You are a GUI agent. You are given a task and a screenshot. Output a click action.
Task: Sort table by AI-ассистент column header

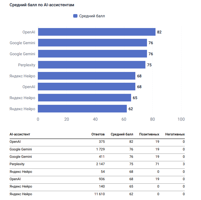(x=20, y=134)
